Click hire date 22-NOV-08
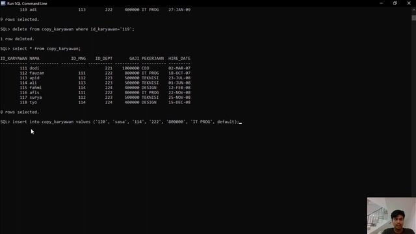Screen dimensions: 416x234 [x=179, y=92]
